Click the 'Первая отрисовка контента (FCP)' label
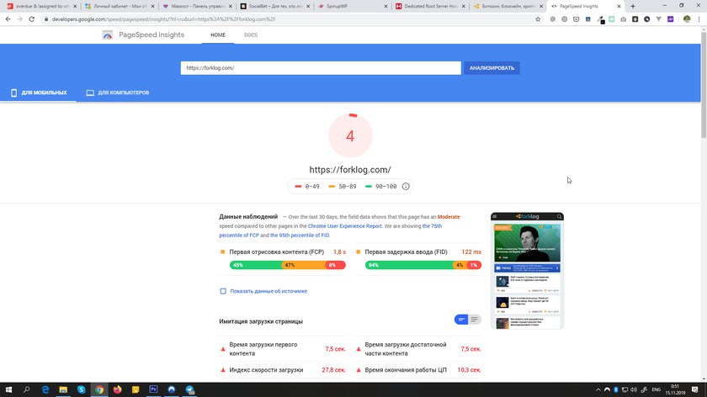The image size is (707, 397). pos(276,251)
